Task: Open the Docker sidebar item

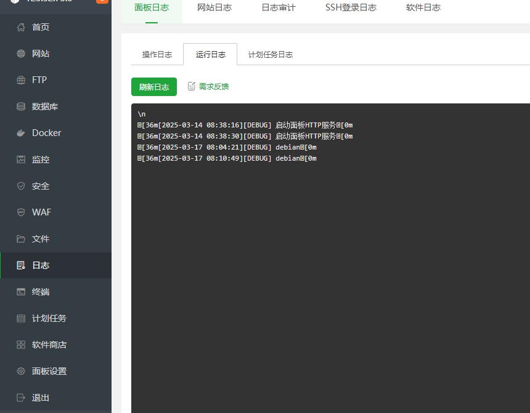Action: [55, 133]
